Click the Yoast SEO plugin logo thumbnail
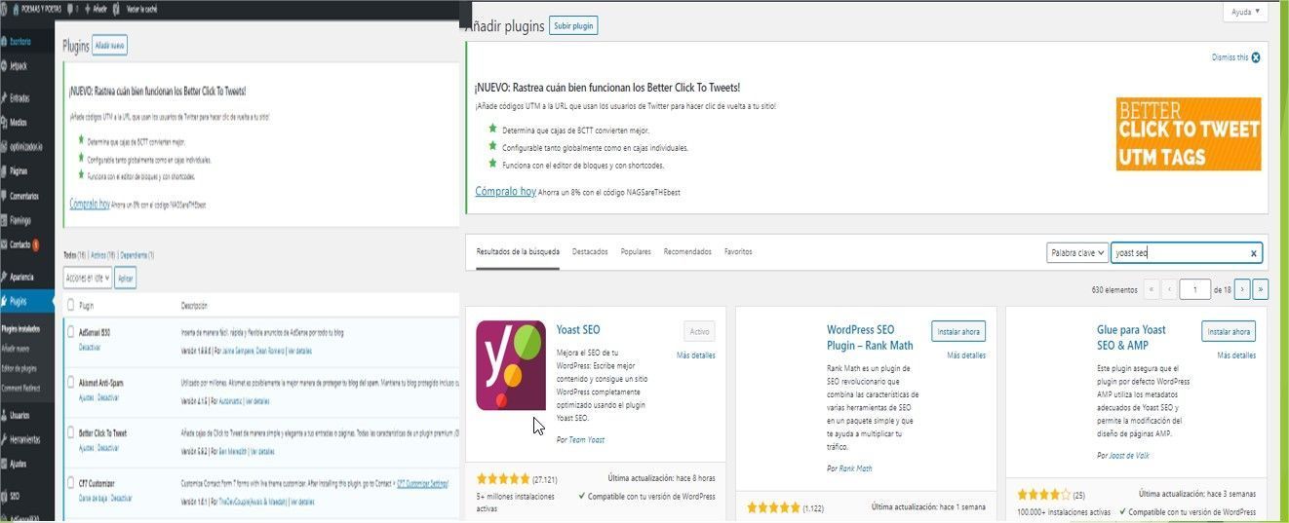This screenshot has width=1289, height=523. click(511, 365)
